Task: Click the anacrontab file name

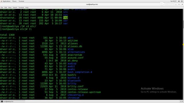Action: click(x=75, y=55)
